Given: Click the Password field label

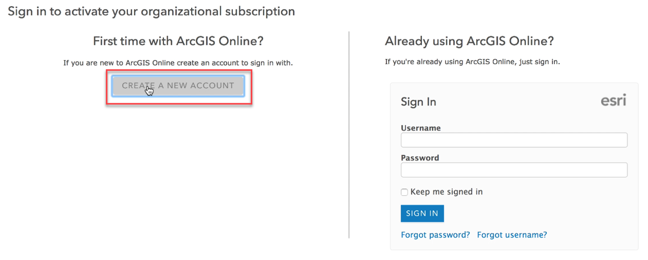Looking at the screenshot, I should [x=420, y=158].
